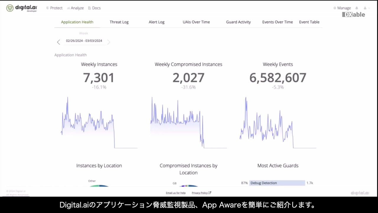
Task: Click the Digital.ai shield logo
Action: click(10, 8)
